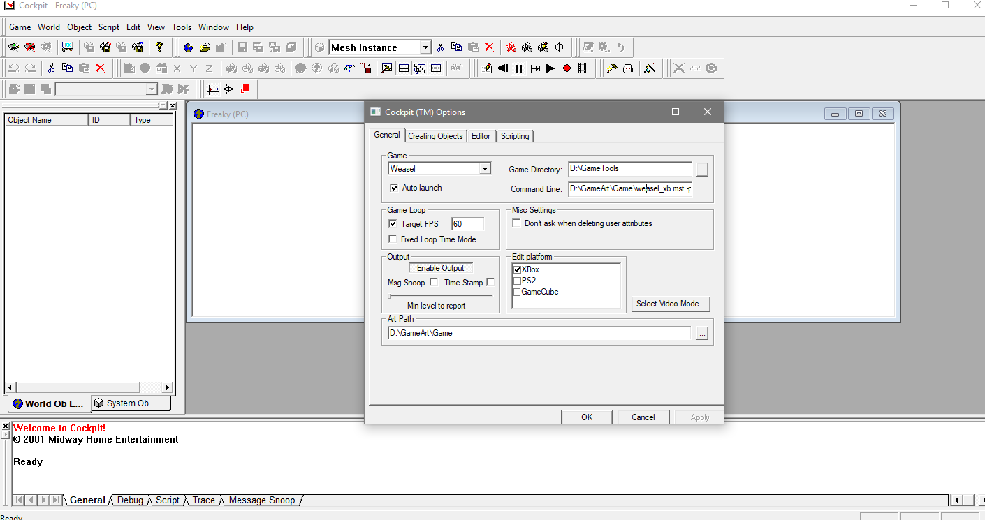Click the globe new world icon
985x520 pixels.
[189, 47]
